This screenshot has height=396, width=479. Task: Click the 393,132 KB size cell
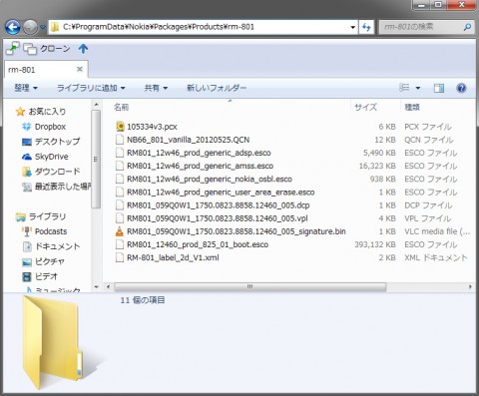click(375, 244)
